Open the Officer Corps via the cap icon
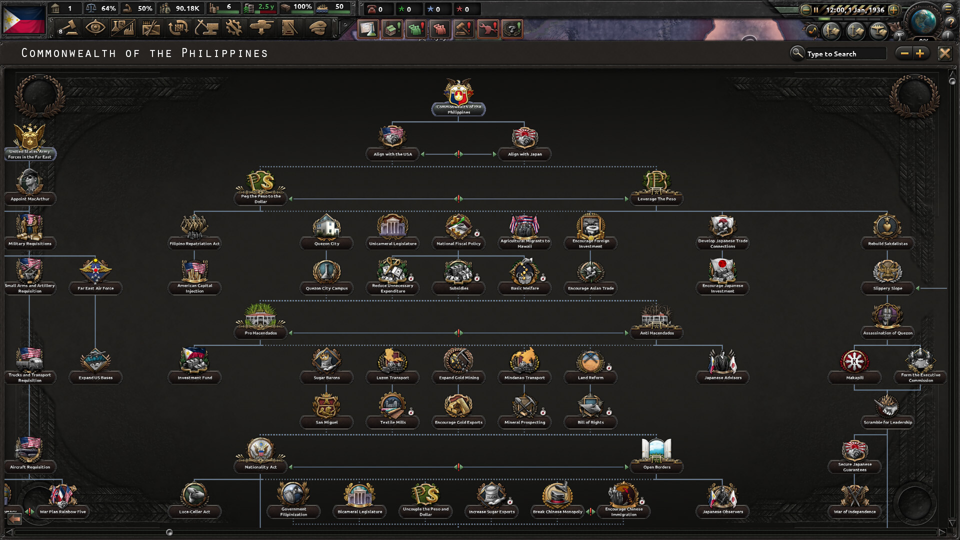This screenshot has height=540, width=960. click(317, 28)
